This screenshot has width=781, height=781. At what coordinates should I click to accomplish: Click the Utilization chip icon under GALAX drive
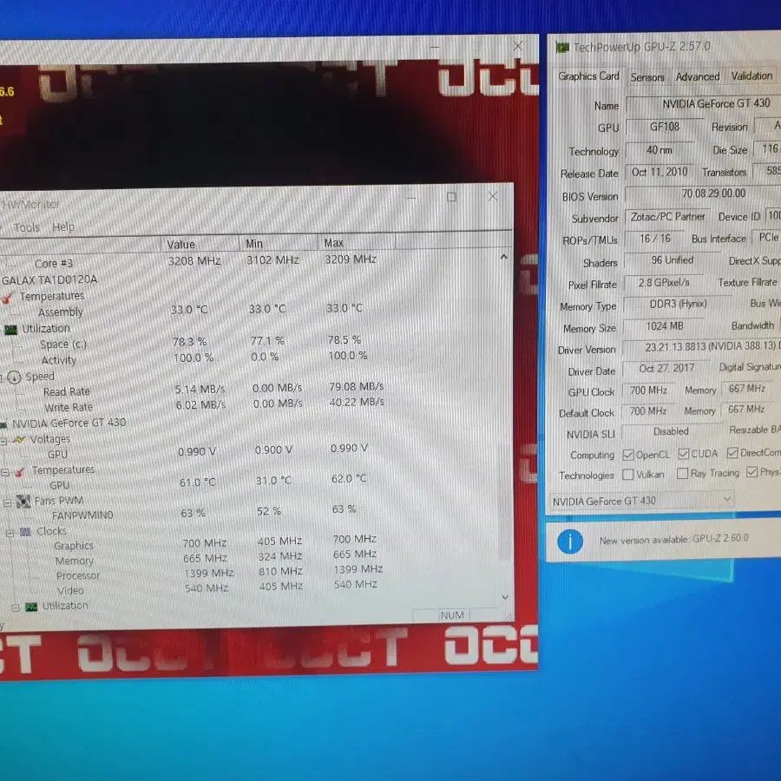[x=11, y=329]
